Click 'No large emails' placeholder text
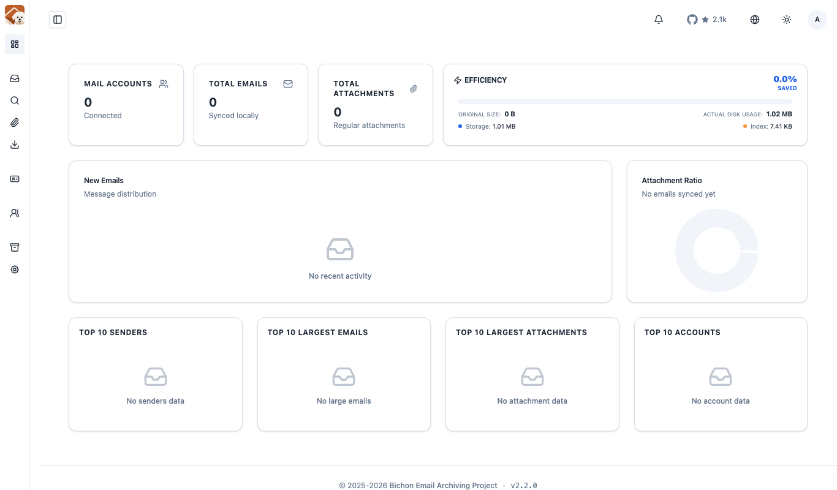This screenshot has height=490, width=837. [x=344, y=401]
